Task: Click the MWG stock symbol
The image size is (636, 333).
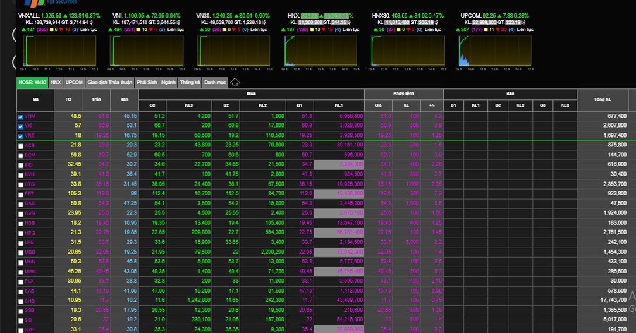Action: (x=30, y=272)
